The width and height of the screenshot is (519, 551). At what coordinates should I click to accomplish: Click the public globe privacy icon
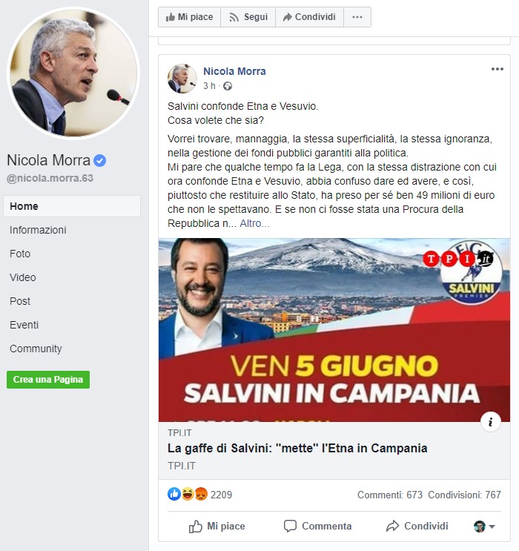click(228, 86)
